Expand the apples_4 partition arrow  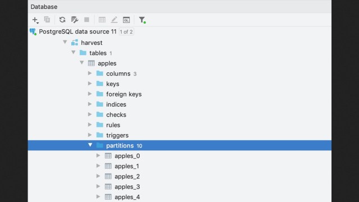point(98,197)
